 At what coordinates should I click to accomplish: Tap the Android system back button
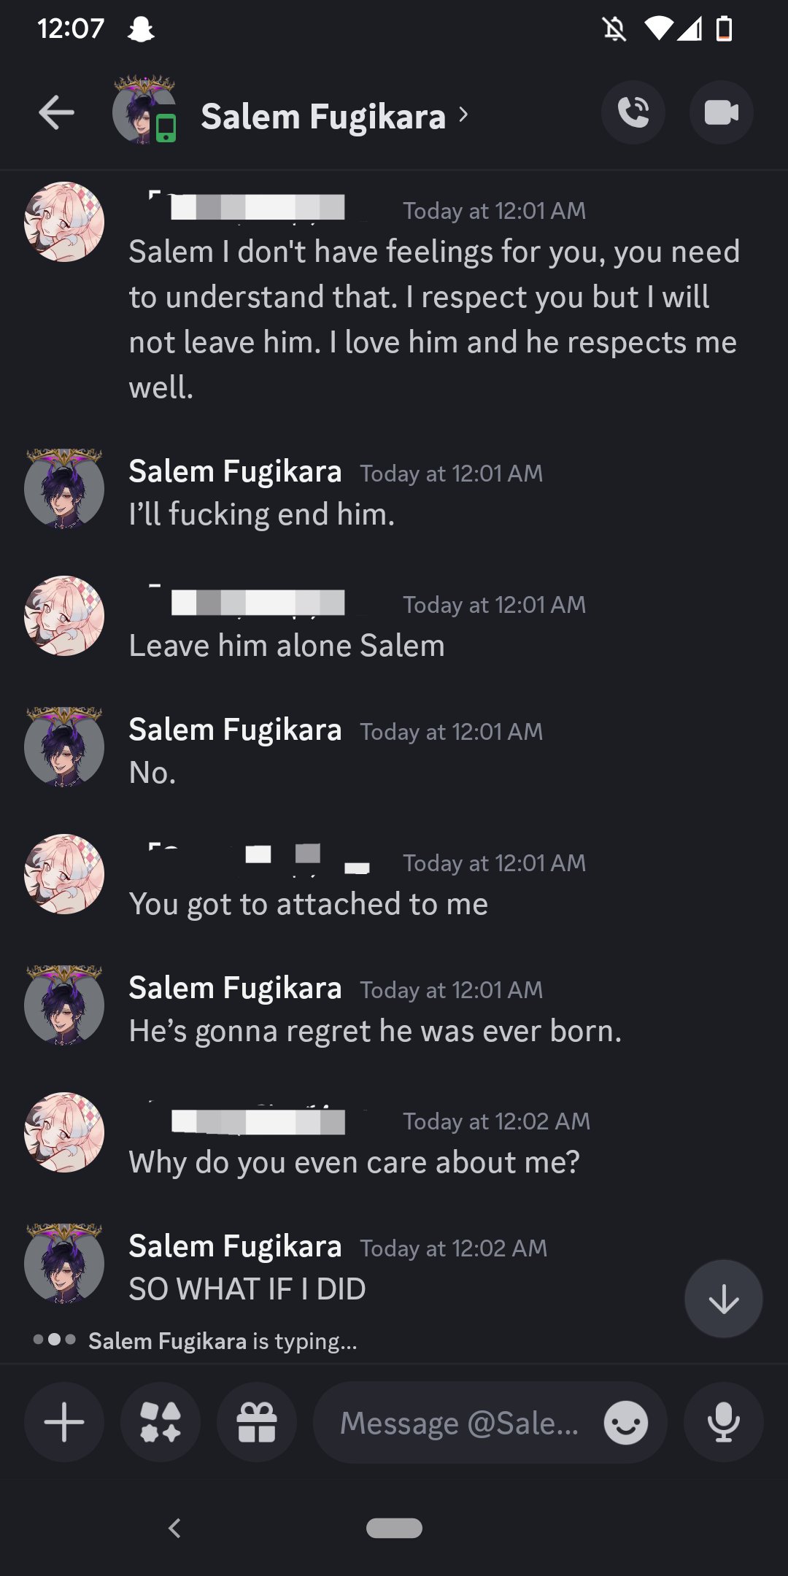[x=174, y=1528]
